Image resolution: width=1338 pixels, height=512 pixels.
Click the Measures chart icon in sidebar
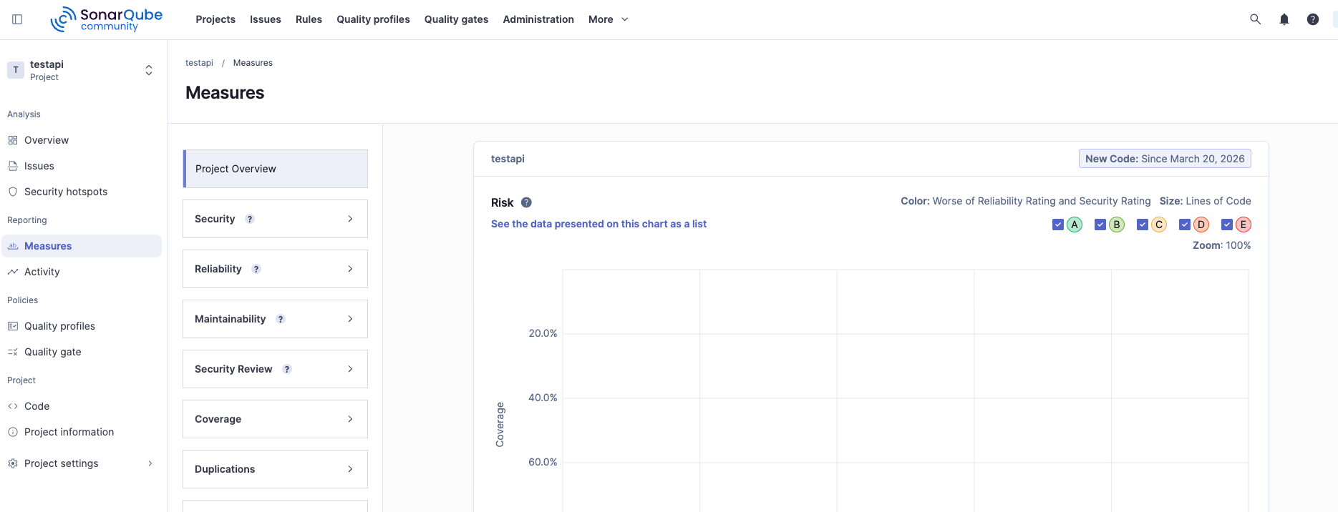[13, 246]
